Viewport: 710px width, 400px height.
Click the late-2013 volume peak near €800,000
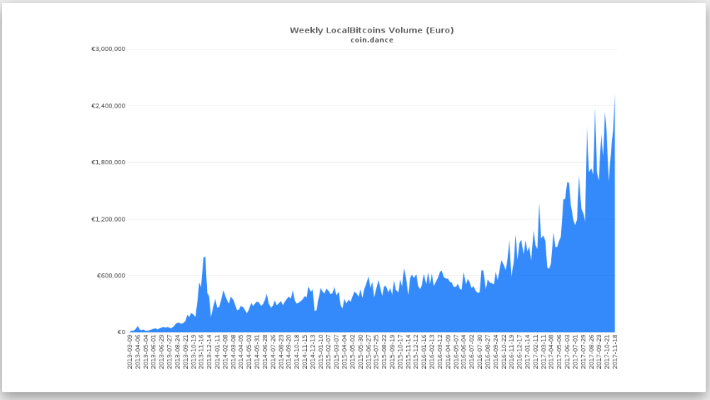click(x=205, y=258)
